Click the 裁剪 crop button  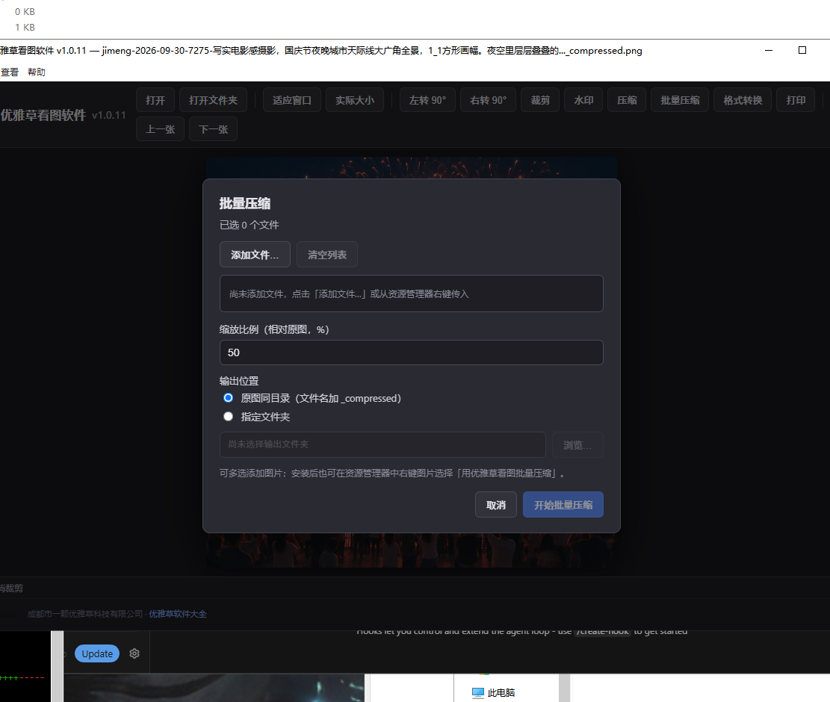coord(540,100)
